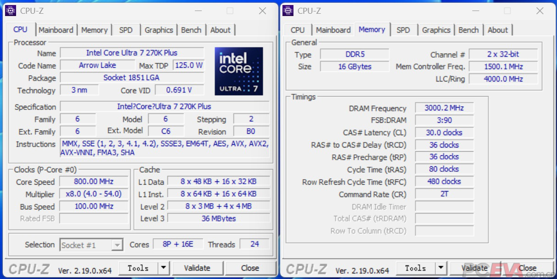The height and width of the screenshot is (279, 557).
Task: Close the right CPU-Z window via X
Action: tap(540, 11)
